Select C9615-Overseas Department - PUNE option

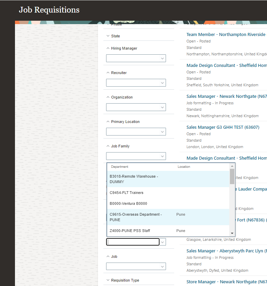tap(168, 217)
